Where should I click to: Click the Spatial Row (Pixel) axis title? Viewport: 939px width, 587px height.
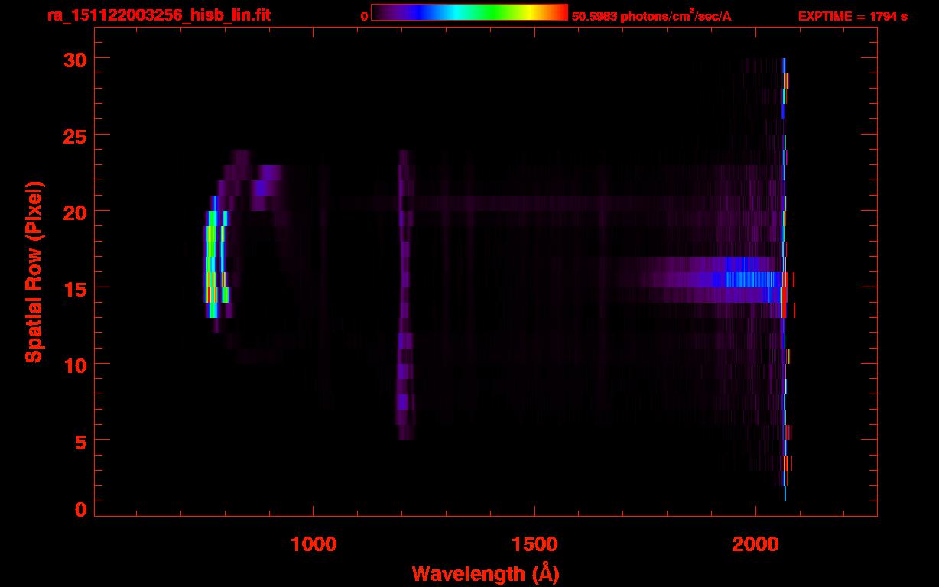34,271
